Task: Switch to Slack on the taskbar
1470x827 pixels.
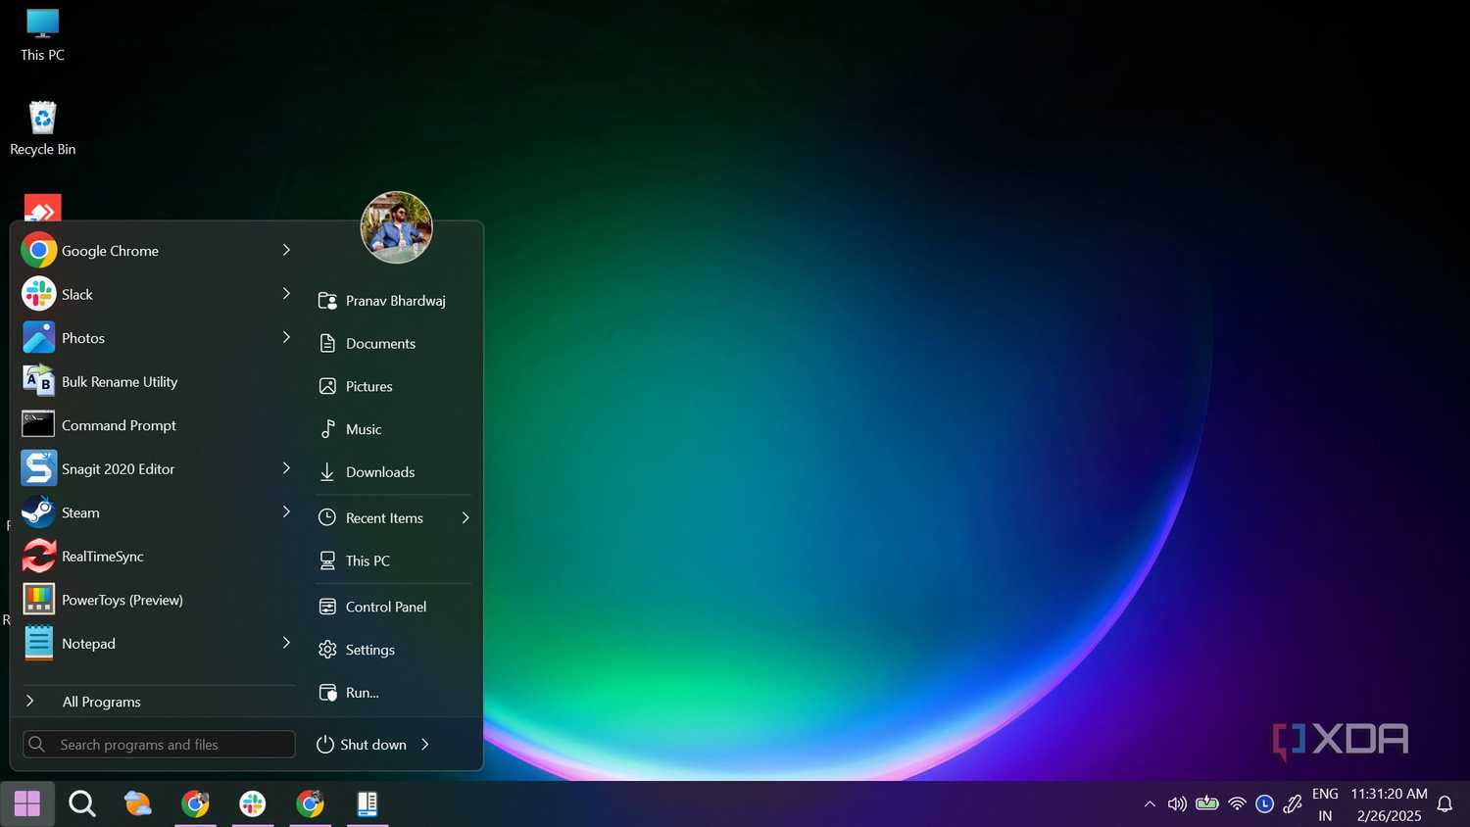Action: pos(253,803)
